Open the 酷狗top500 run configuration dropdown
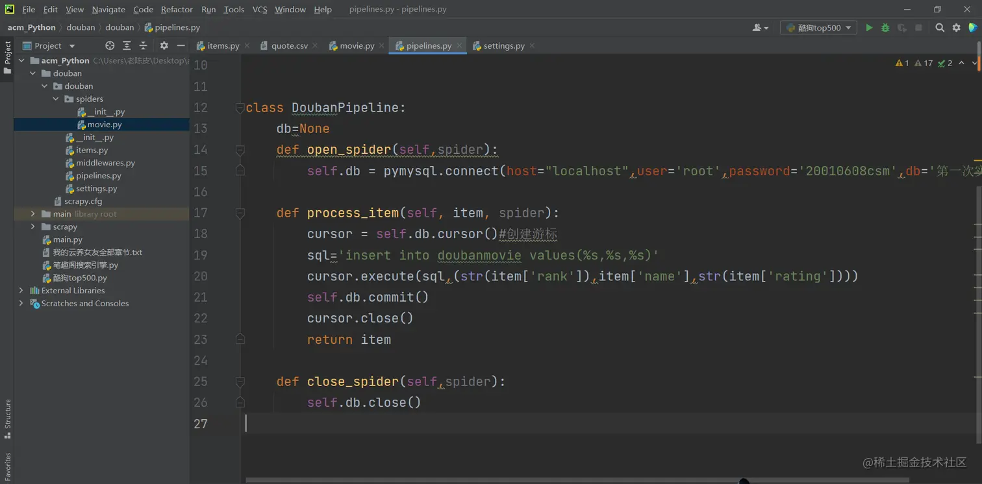 tap(818, 28)
